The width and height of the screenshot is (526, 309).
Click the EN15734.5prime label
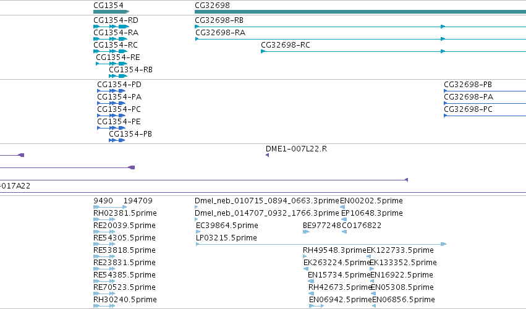pos(339,276)
